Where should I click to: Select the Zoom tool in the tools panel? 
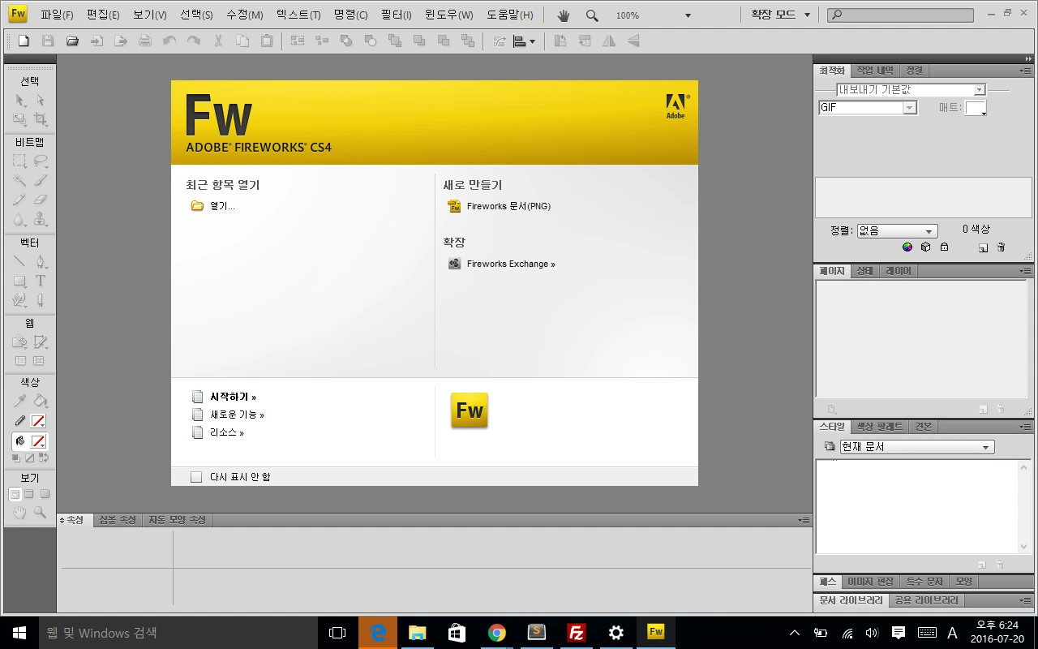click(40, 513)
